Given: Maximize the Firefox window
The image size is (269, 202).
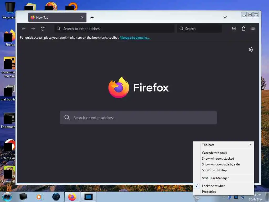Looking at the screenshot, I should click(250, 15).
